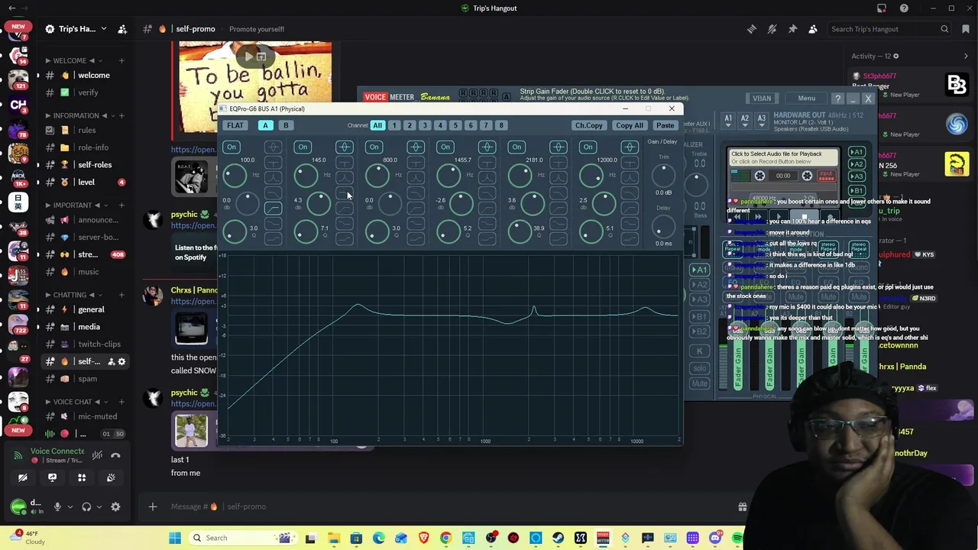
Task: Open the welcome channel
Action: click(x=83, y=75)
